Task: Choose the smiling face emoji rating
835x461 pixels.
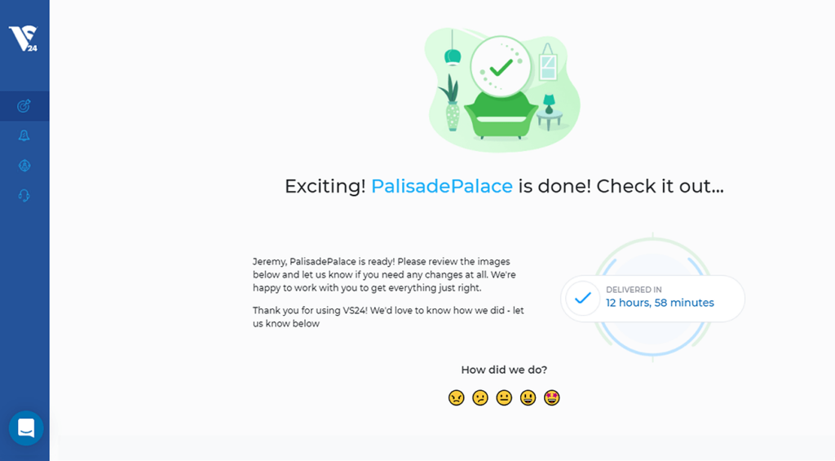Action: (528, 397)
